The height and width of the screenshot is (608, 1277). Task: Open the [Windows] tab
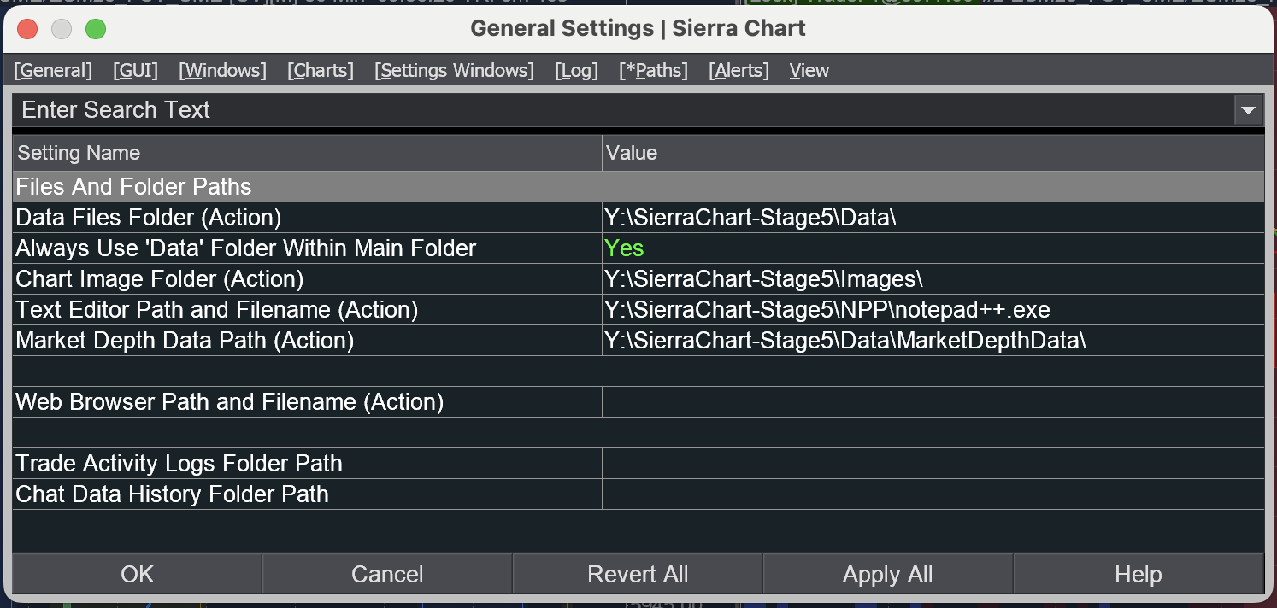click(x=222, y=70)
